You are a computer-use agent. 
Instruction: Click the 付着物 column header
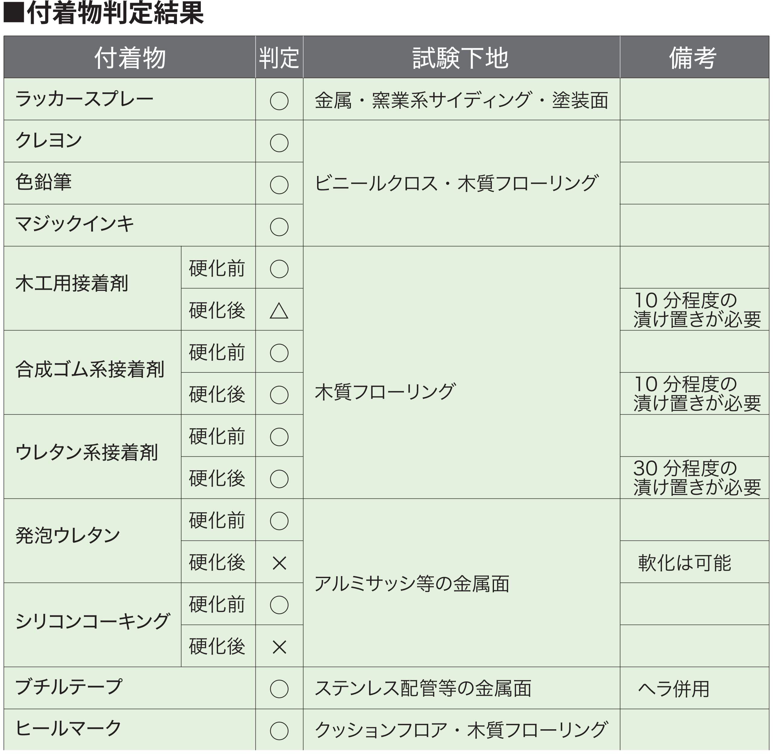(130, 58)
